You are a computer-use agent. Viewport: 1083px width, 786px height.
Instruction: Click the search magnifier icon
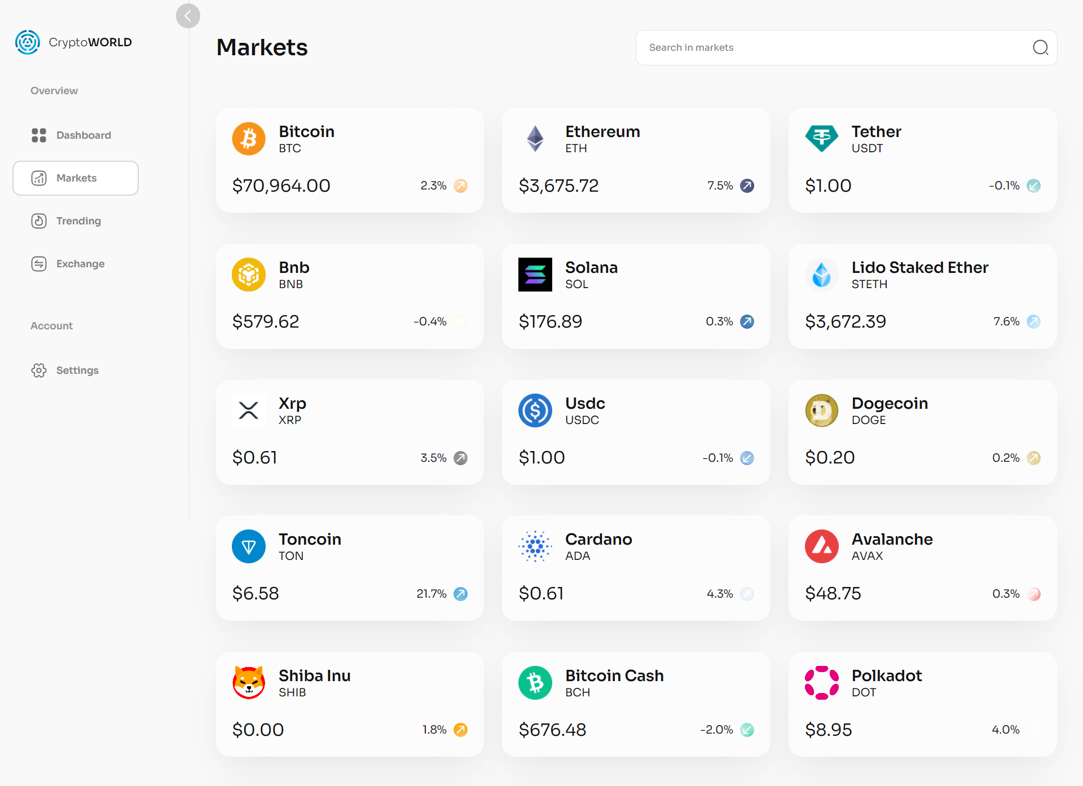pos(1041,47)
